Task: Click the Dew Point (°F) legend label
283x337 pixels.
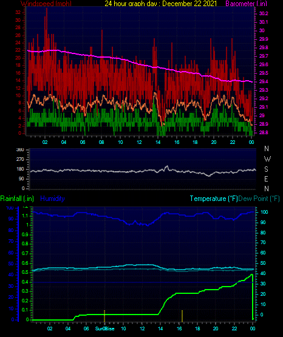Action: click(x=259, y=199)
